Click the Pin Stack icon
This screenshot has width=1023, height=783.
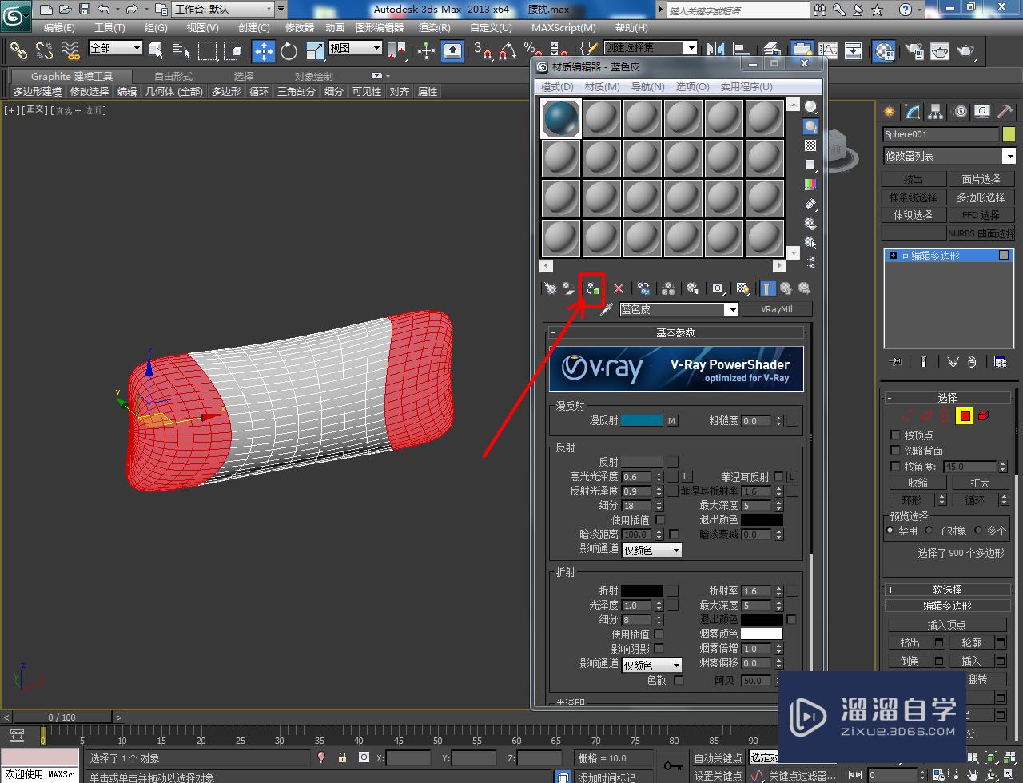pyautogui.click(x=896, y=362)
